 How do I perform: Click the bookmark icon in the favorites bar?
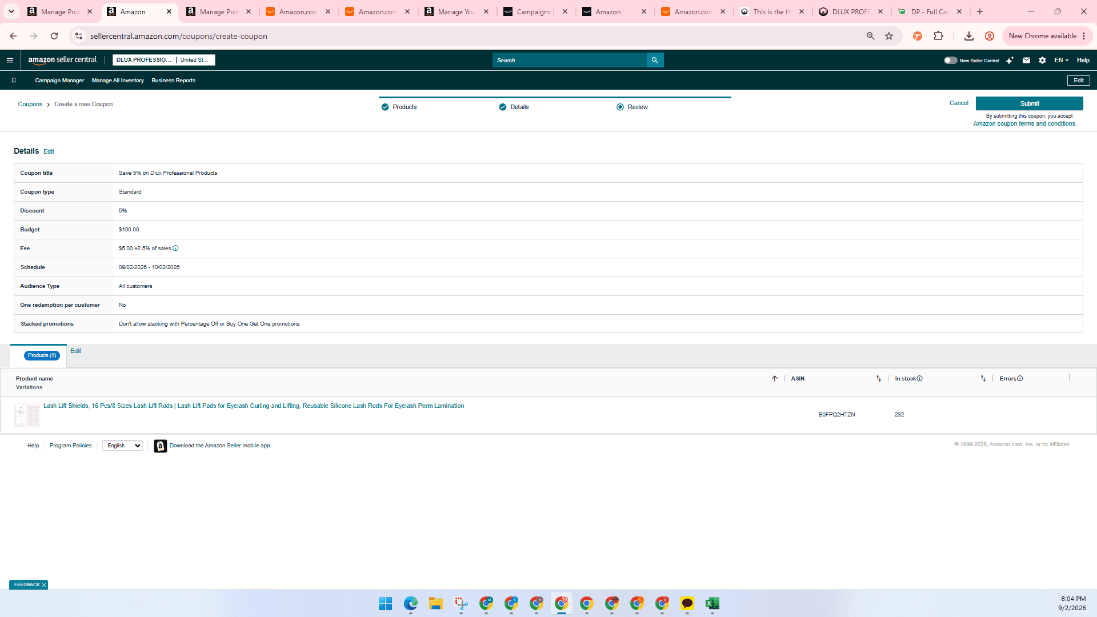click(14, 81)
